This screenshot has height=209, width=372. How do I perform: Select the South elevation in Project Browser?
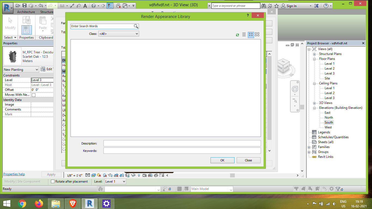pos(329,122)
